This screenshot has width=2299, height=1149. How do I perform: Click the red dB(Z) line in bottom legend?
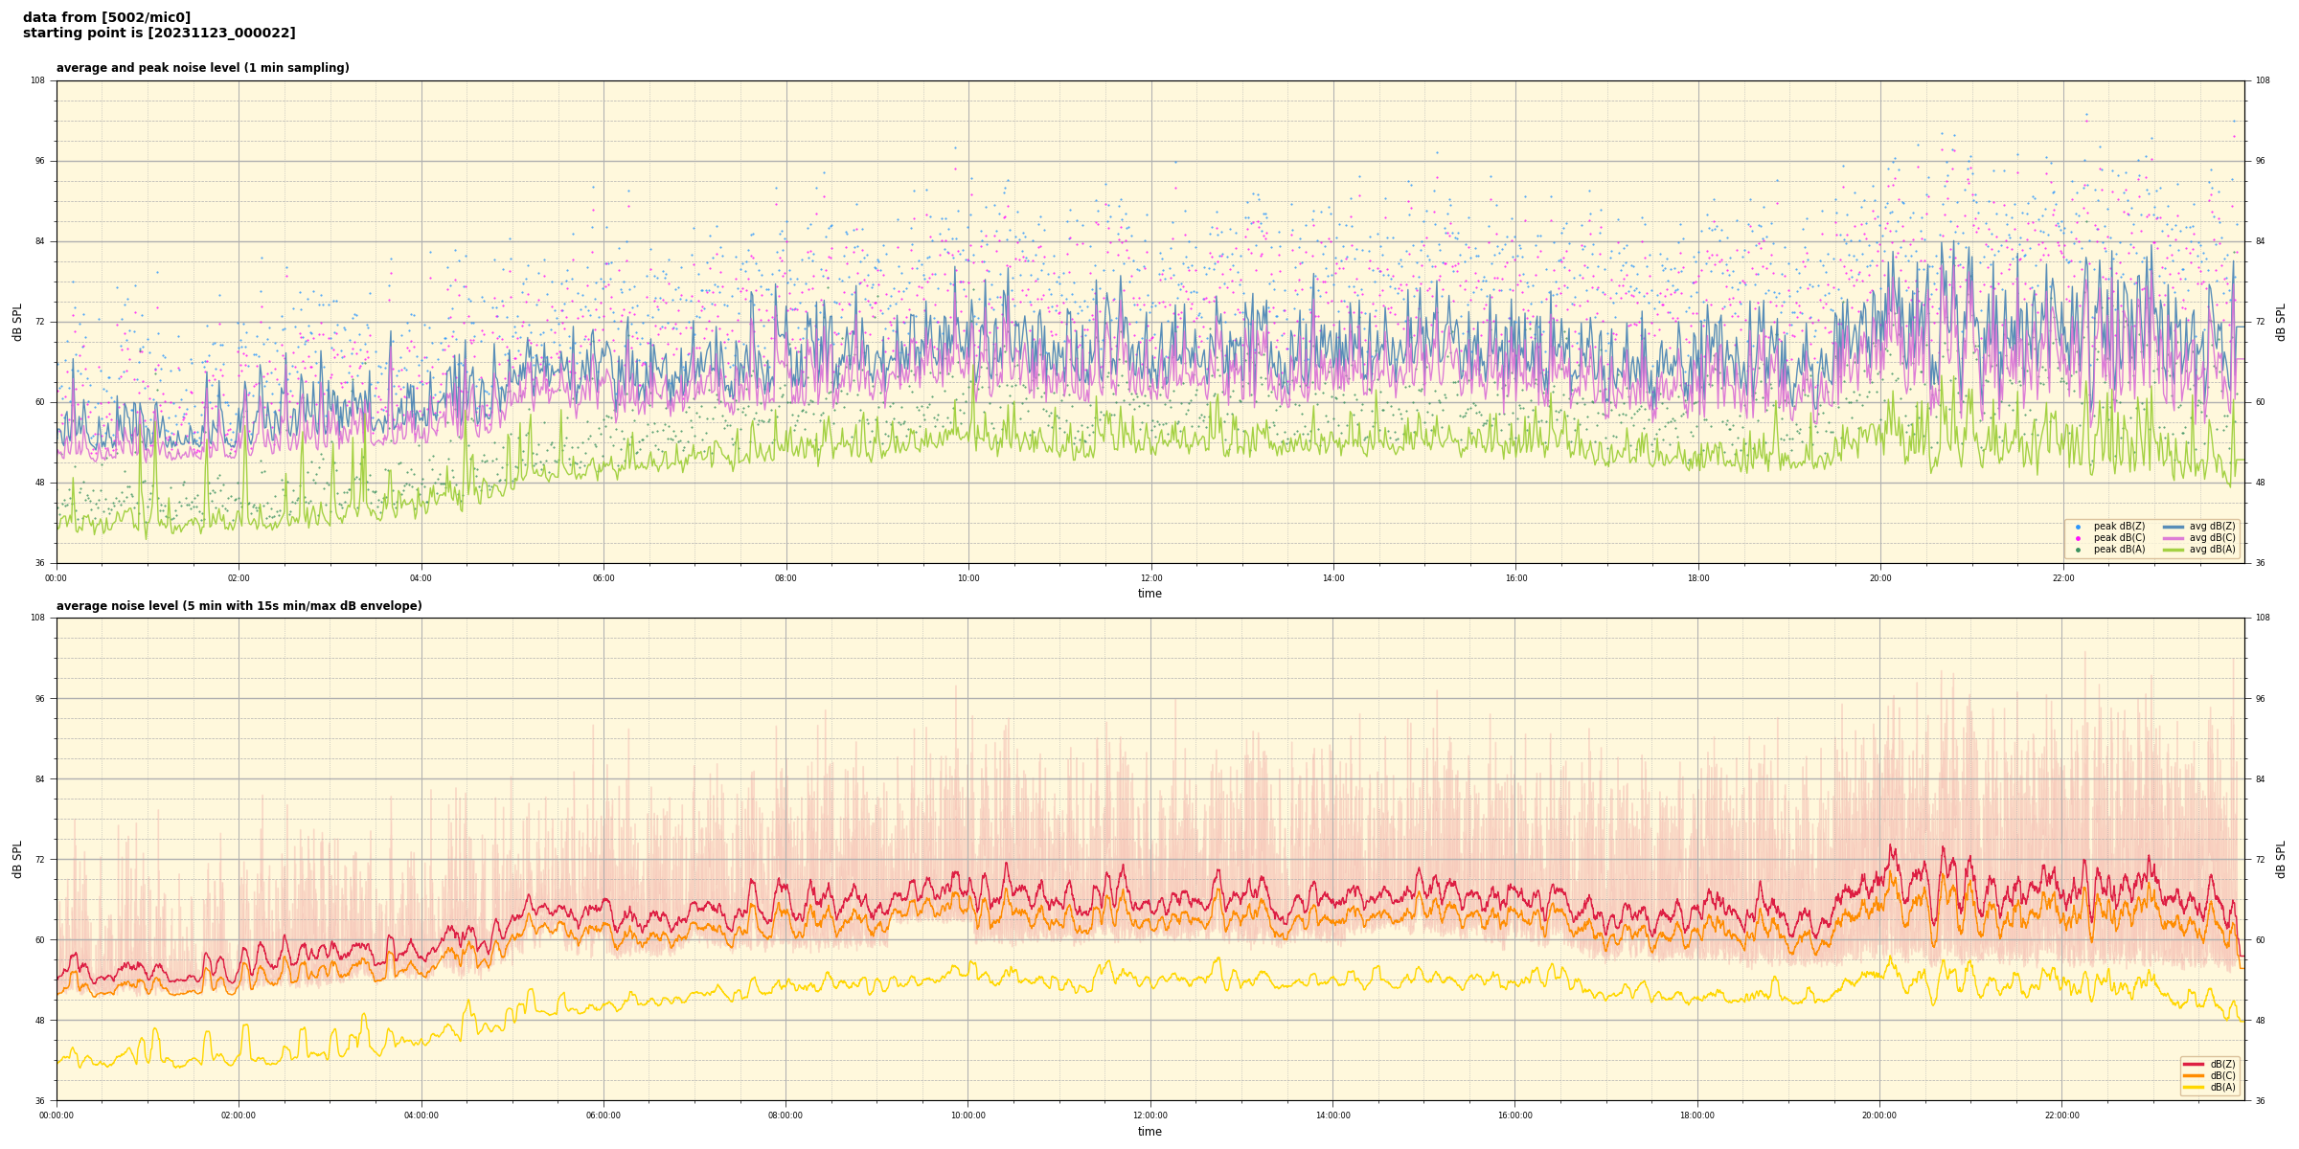pos(2193,1064)
